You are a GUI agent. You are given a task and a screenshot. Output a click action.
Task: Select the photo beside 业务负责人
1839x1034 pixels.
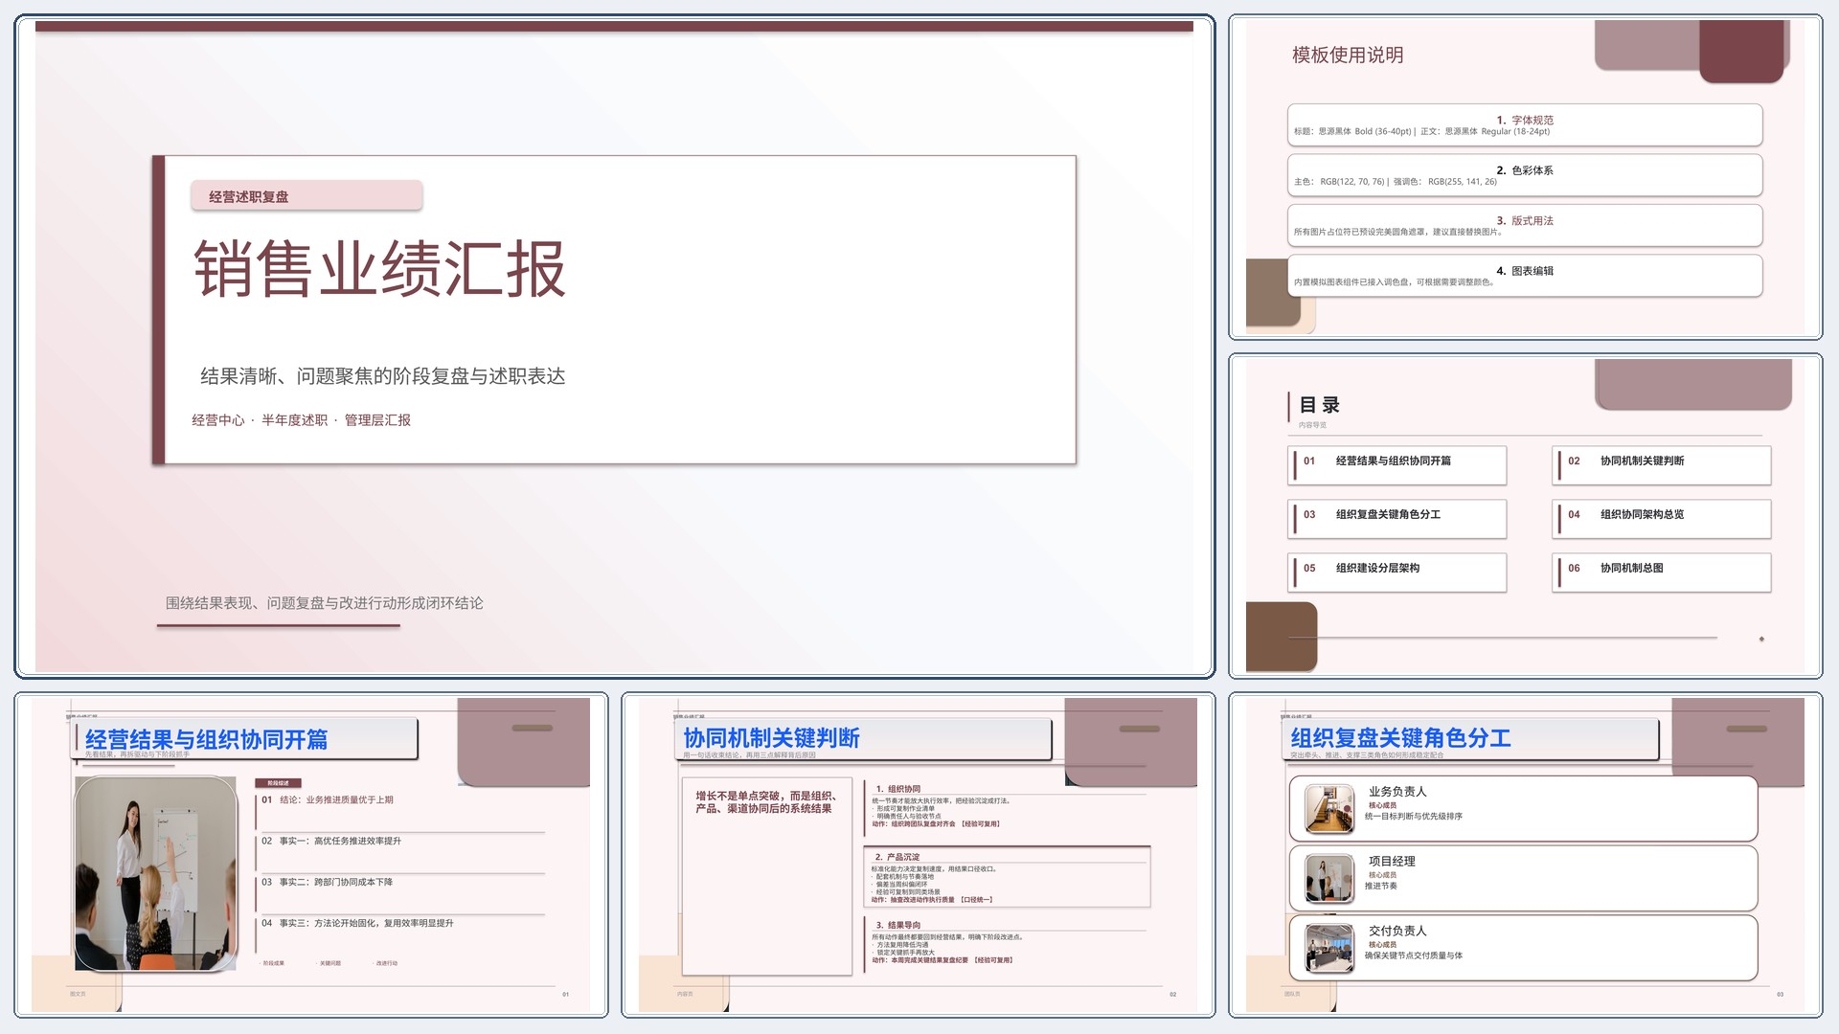(1329, 809)
